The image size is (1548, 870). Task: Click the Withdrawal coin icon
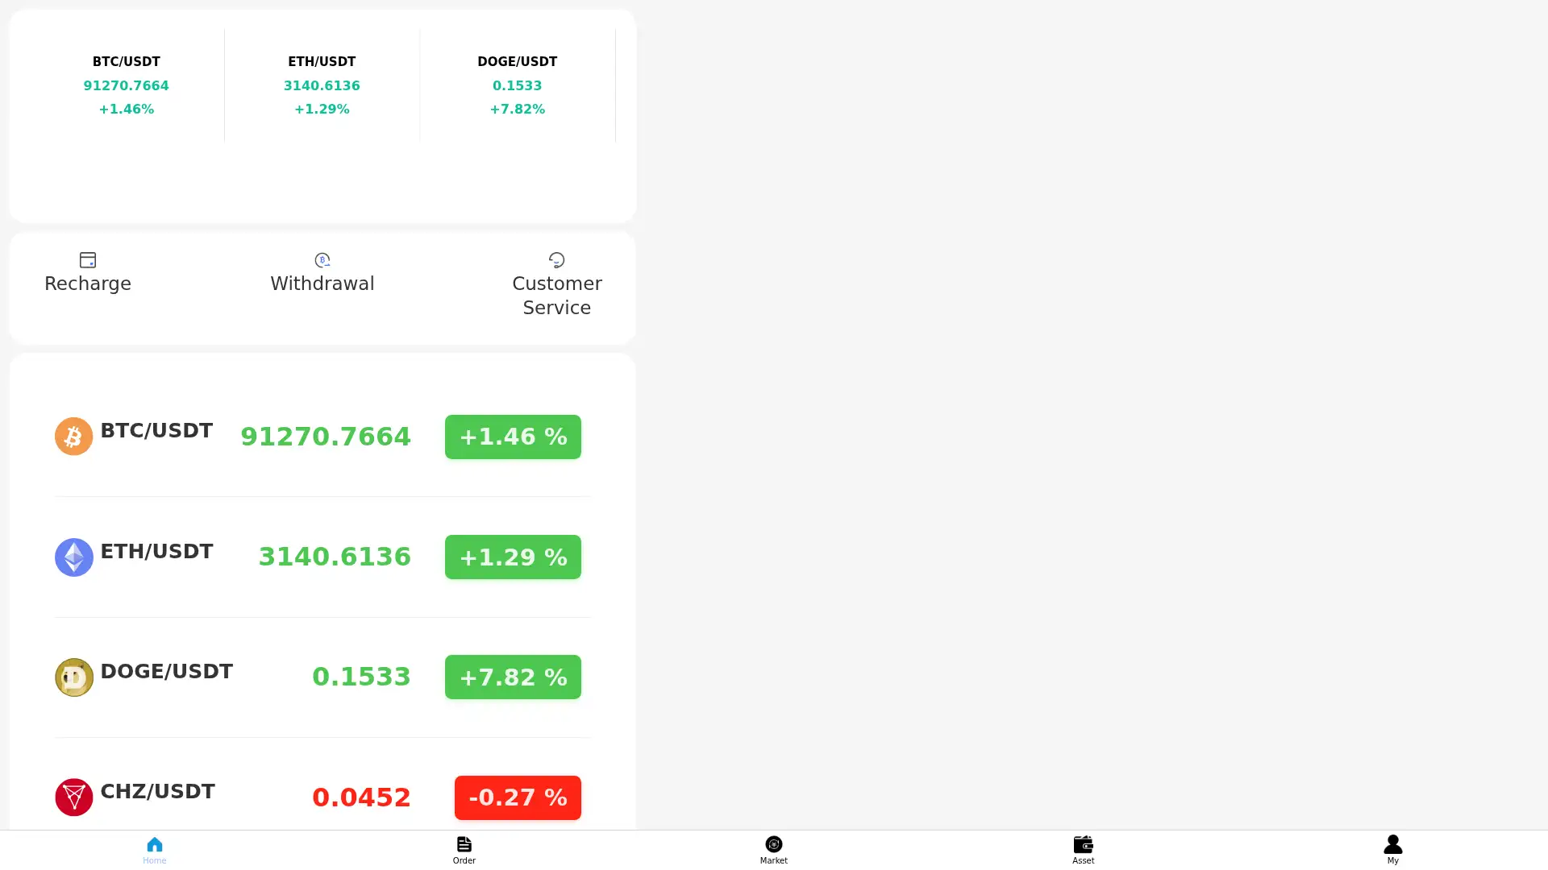click(322, 259)
